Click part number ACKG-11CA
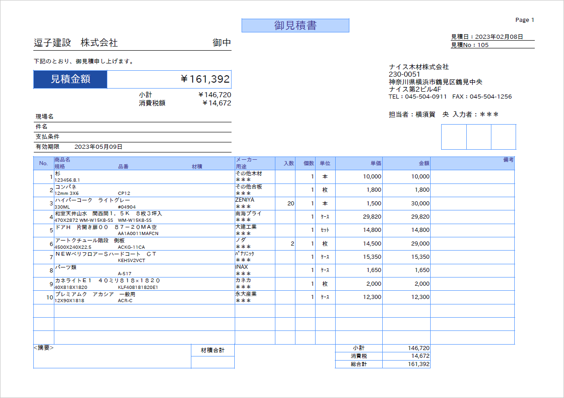 click(x=132, y=247)
